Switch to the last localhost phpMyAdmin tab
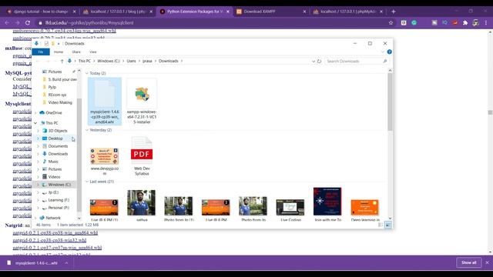This screenshot has height=277, width=493. pyautogui.click(x=348, y=12)
